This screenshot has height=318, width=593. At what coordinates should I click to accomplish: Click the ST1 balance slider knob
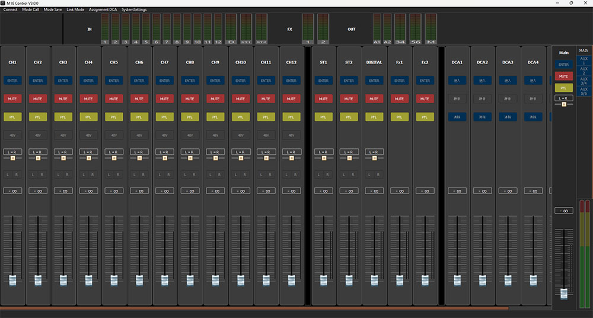pyautogui.click(x=324, y=158)
